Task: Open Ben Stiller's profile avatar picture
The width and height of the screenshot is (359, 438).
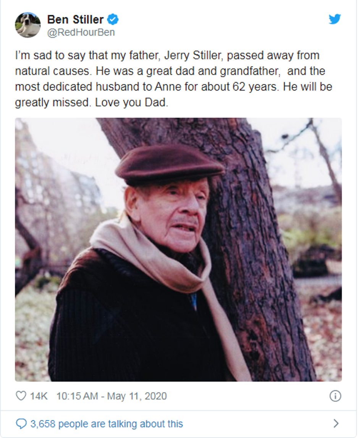Action: (27, 25)
